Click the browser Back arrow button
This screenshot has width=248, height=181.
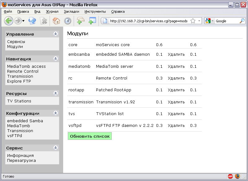tap(9, 21)
